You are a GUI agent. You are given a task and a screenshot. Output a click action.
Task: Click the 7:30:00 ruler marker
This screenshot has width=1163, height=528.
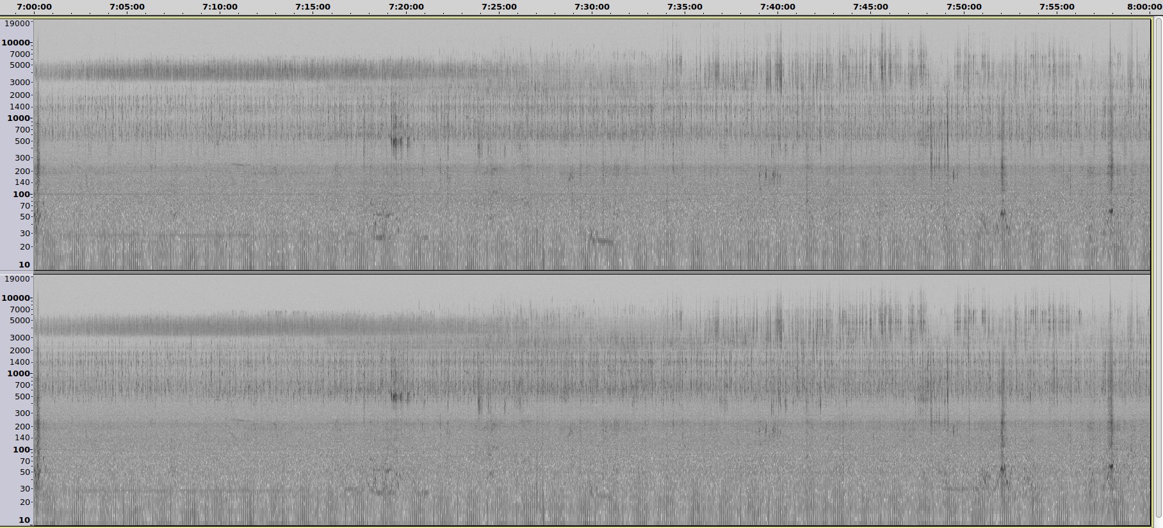pos(592,7)
